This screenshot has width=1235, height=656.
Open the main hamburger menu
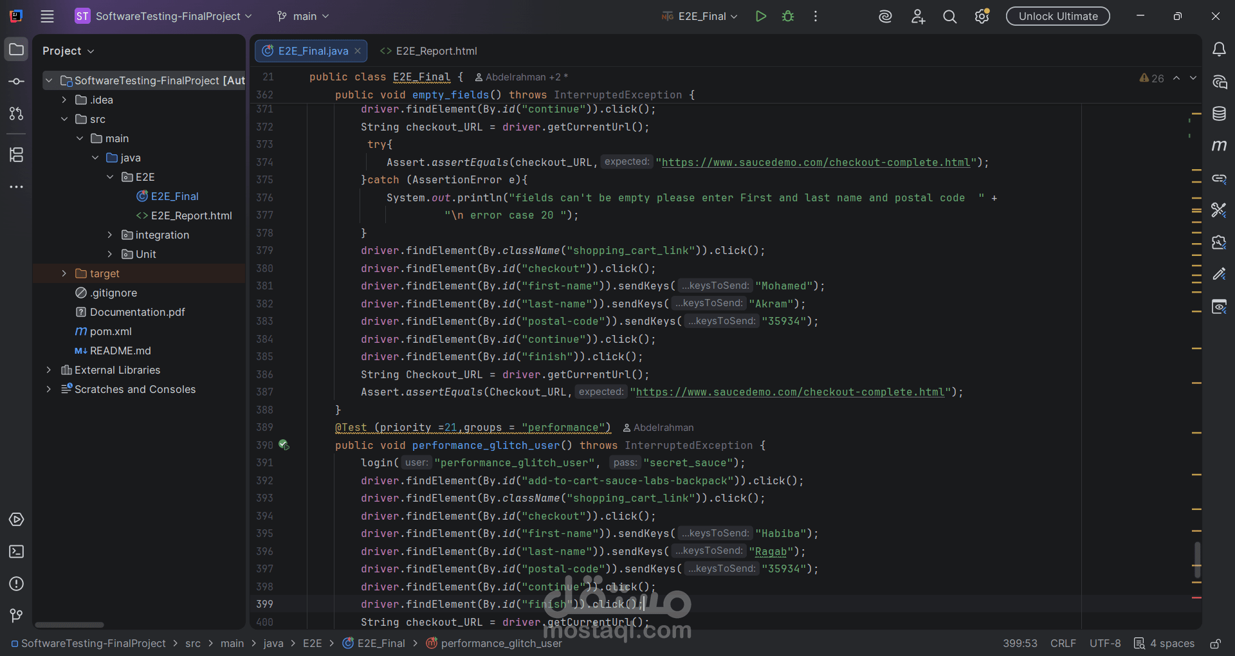coord(47,16)
